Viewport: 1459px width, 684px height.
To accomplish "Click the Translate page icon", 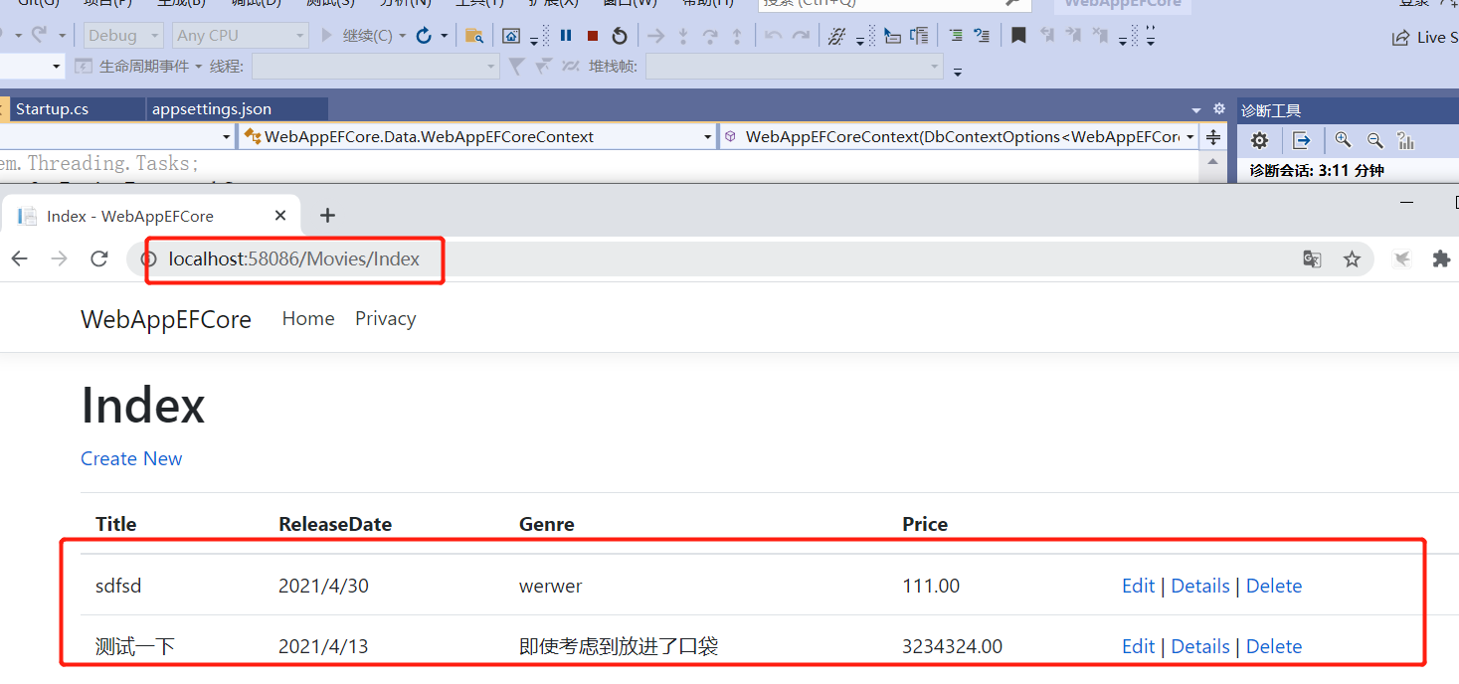I will [1312, 259].
